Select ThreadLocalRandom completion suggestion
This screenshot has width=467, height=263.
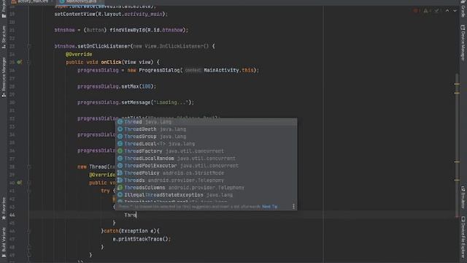[x=206, y=159]
